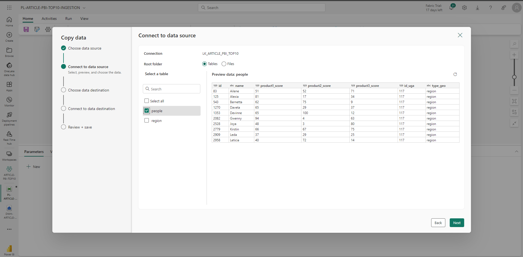Viewport: 523px width, 257px height.
Task: Click the Download icon in header
Action: point(477,8)
